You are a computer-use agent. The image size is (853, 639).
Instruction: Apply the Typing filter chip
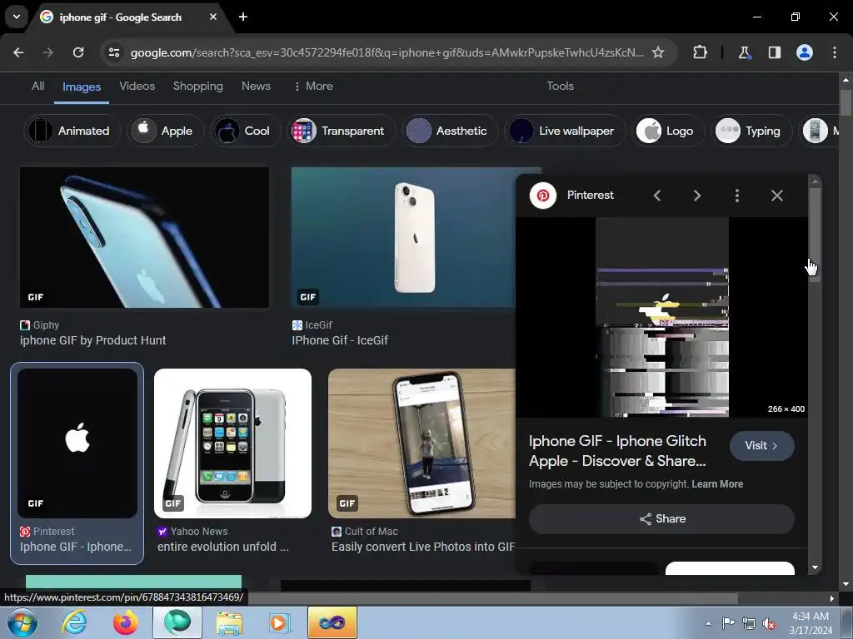point(751,131)
